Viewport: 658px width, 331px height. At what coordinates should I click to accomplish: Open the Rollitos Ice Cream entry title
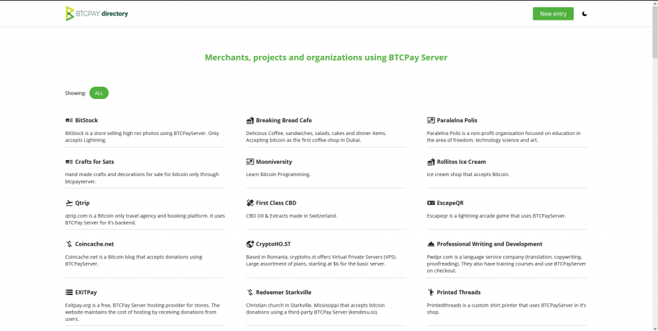click(461, 162)
